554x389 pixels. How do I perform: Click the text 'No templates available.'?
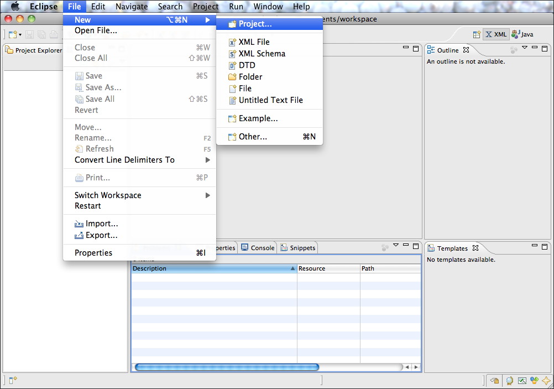461,260
